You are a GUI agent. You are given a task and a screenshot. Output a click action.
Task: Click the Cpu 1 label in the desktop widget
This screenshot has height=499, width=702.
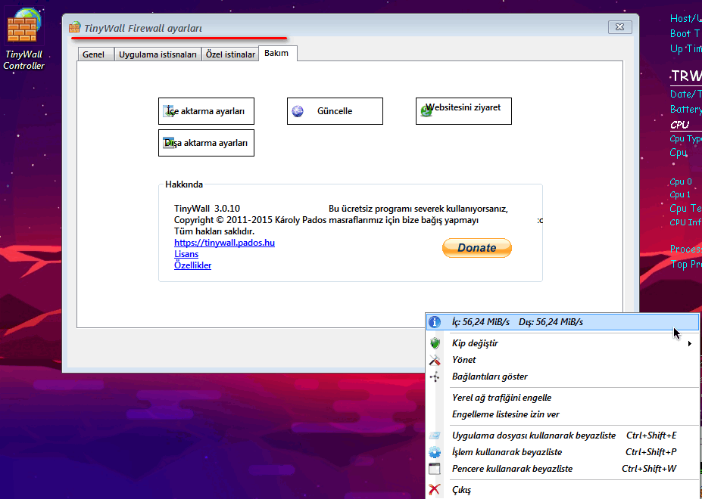click(x=680, y=194)
